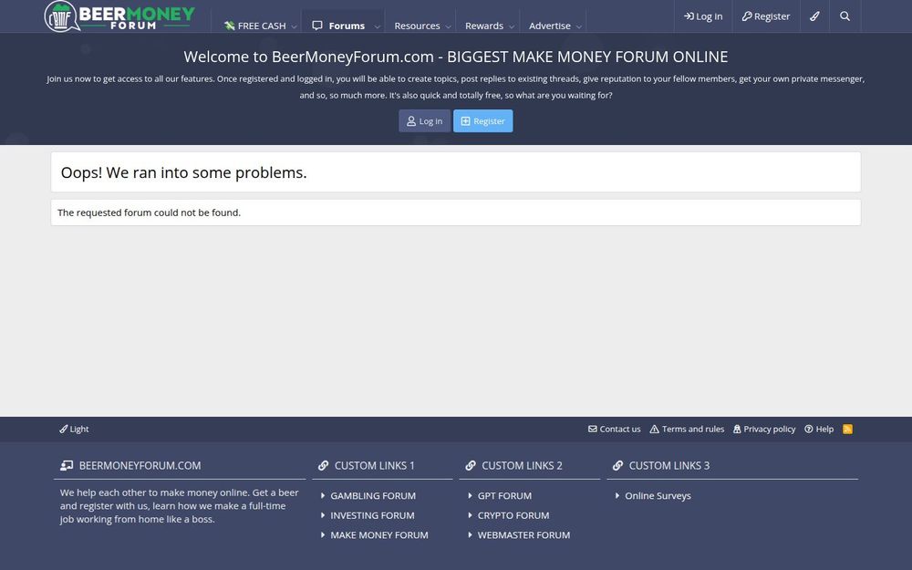Open search with the magnifier icon

click(x=845, y=16)
